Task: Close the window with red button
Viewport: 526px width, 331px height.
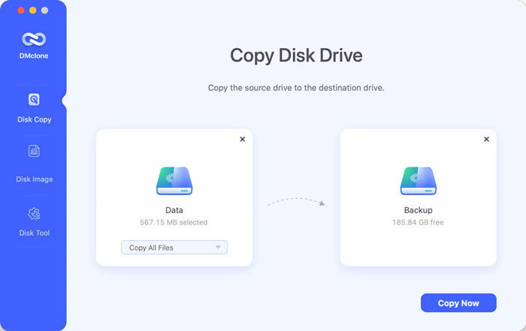Action: click(x=21, y=11)
